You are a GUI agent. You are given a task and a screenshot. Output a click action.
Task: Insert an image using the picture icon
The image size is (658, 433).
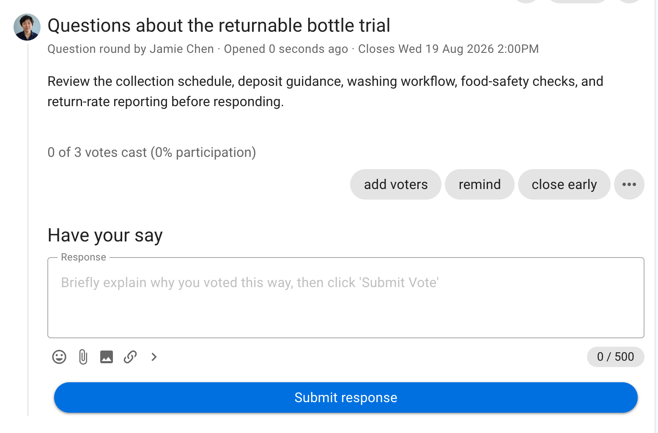[107, 357]
